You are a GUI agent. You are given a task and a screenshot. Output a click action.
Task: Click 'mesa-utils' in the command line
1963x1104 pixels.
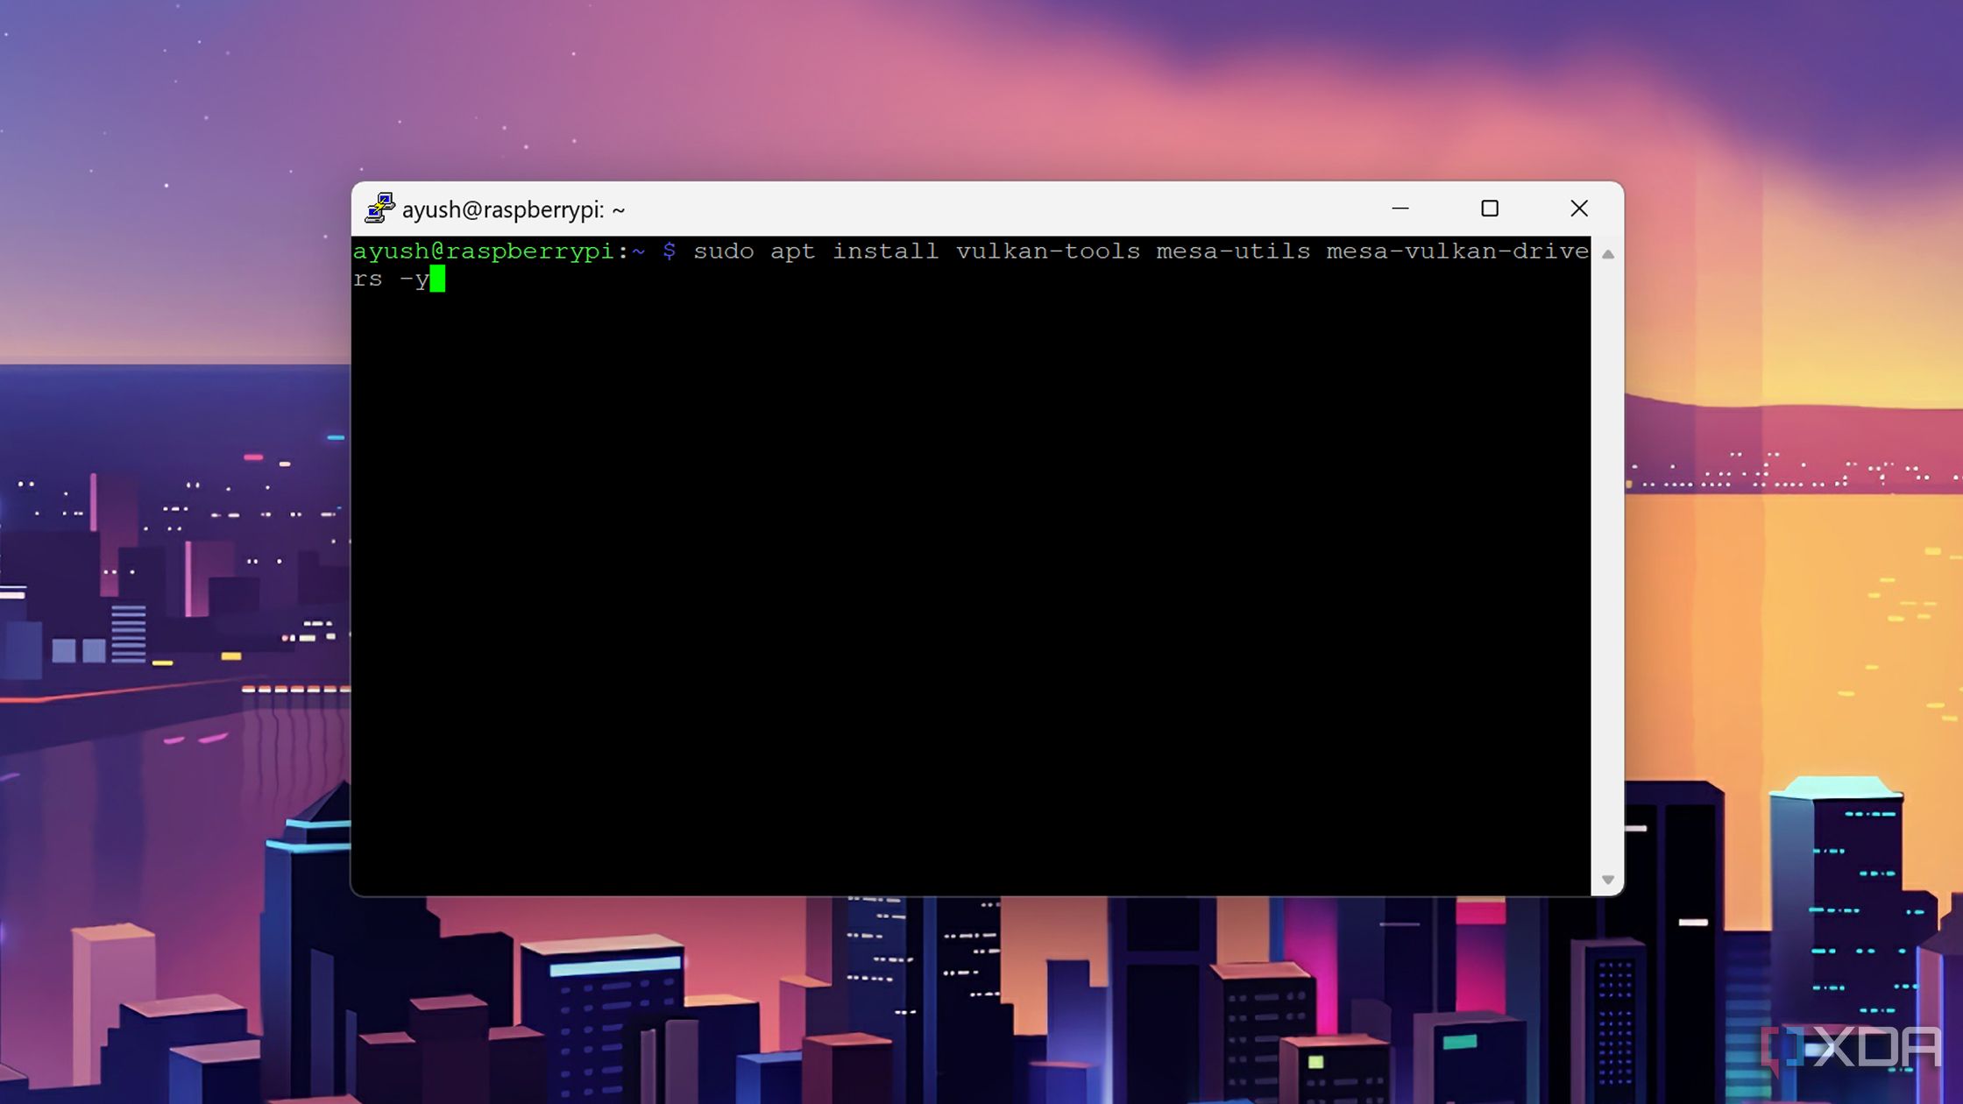coord(1233,251)
